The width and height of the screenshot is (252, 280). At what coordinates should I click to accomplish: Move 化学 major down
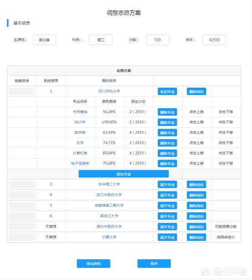tap(226, 143)
